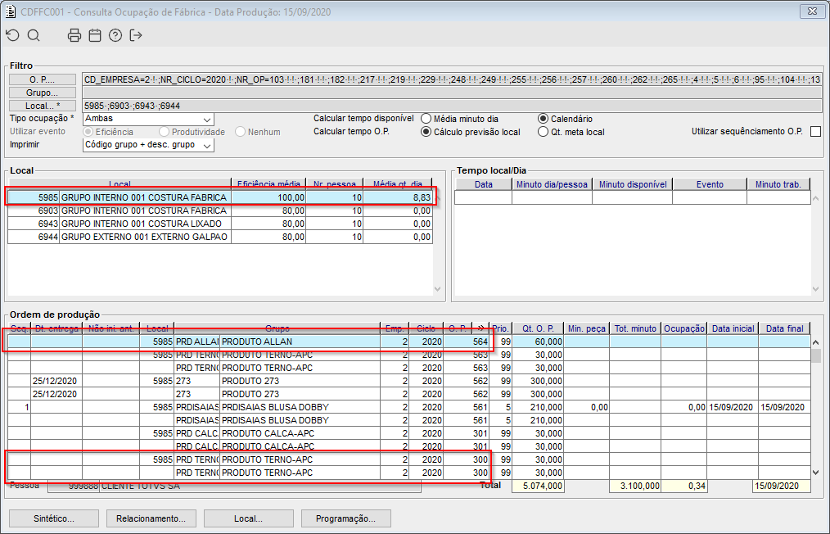Viewport: 830px width, 534px height.
Task: Click the exit icon in the toolbar
Action: [x=136, y=35]
